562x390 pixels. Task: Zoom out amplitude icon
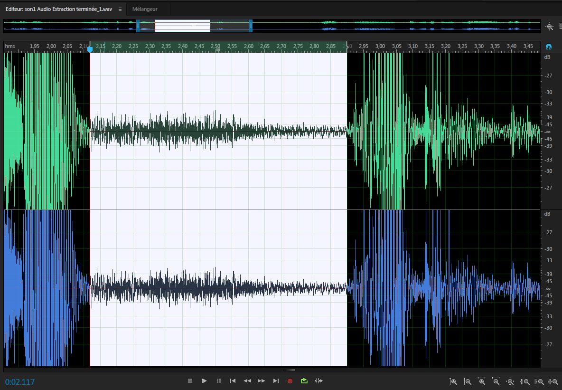[468, 381]
